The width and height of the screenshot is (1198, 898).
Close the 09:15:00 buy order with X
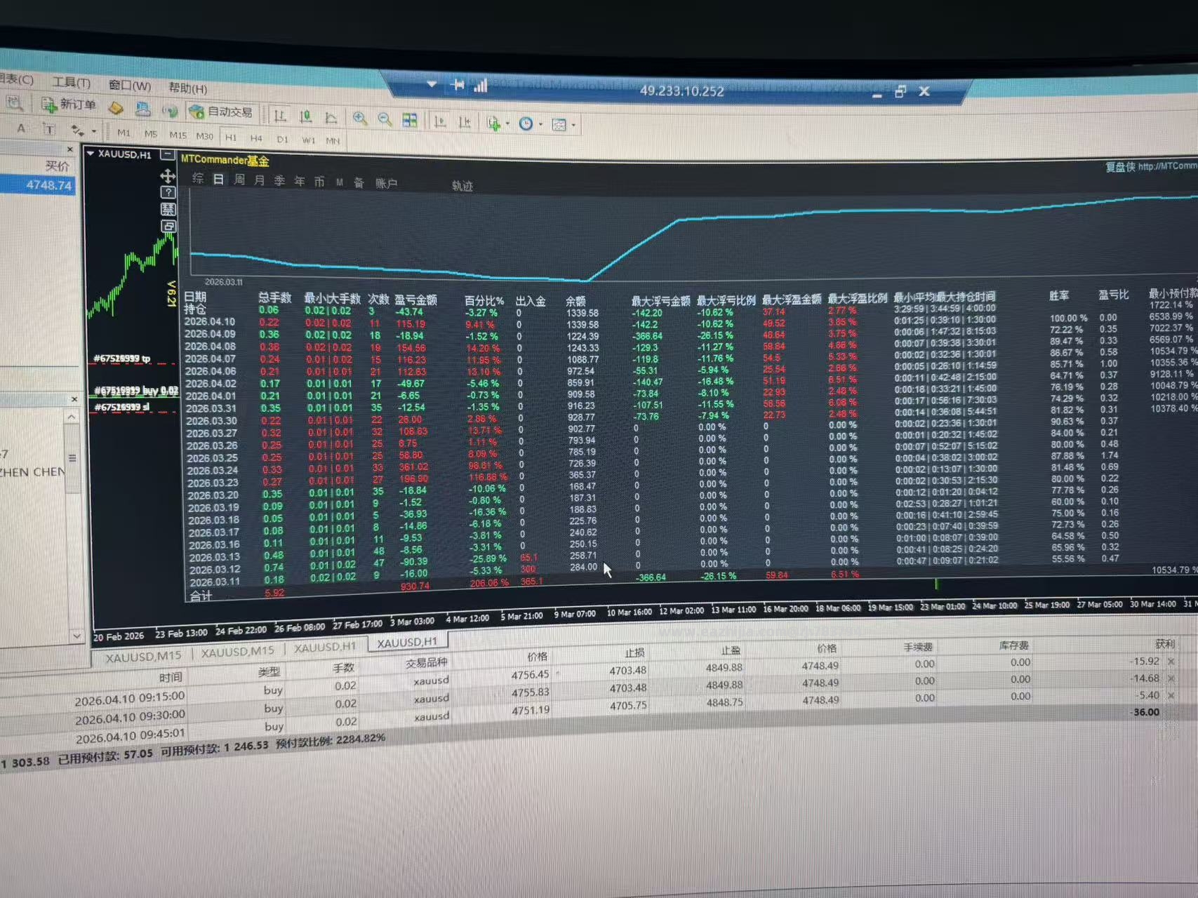[1171, 661]
